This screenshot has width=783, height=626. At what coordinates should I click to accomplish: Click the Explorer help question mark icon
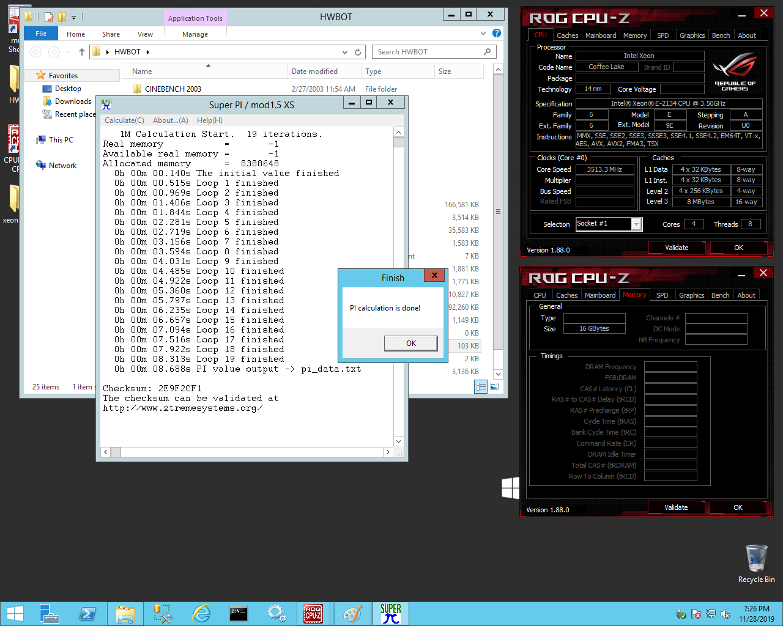tap(497, 33)
